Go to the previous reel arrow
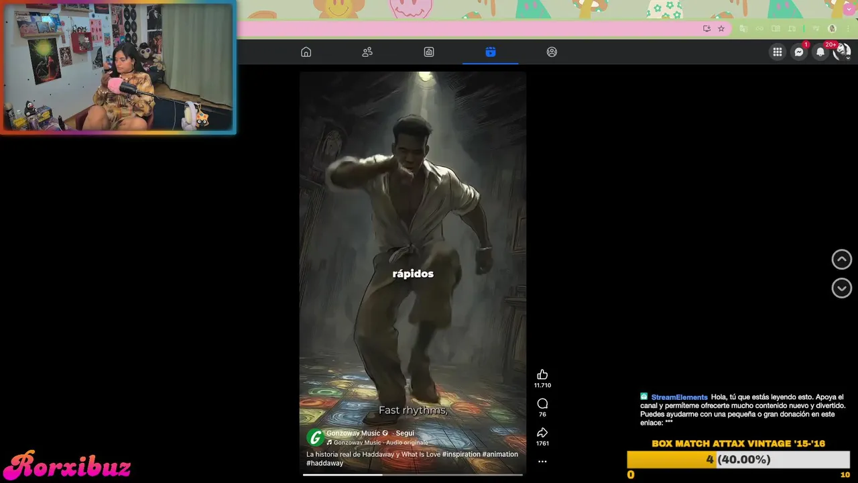This screenshot has width=858, height=483. (x=842, y=259)
